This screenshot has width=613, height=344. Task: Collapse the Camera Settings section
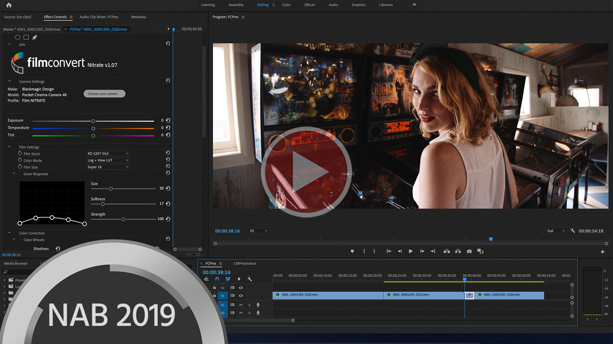(x=9, y=81)
